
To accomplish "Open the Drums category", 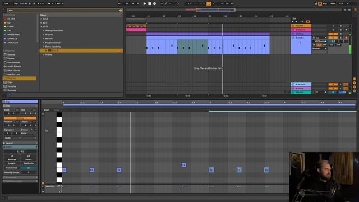I will [x=11, y=58].
